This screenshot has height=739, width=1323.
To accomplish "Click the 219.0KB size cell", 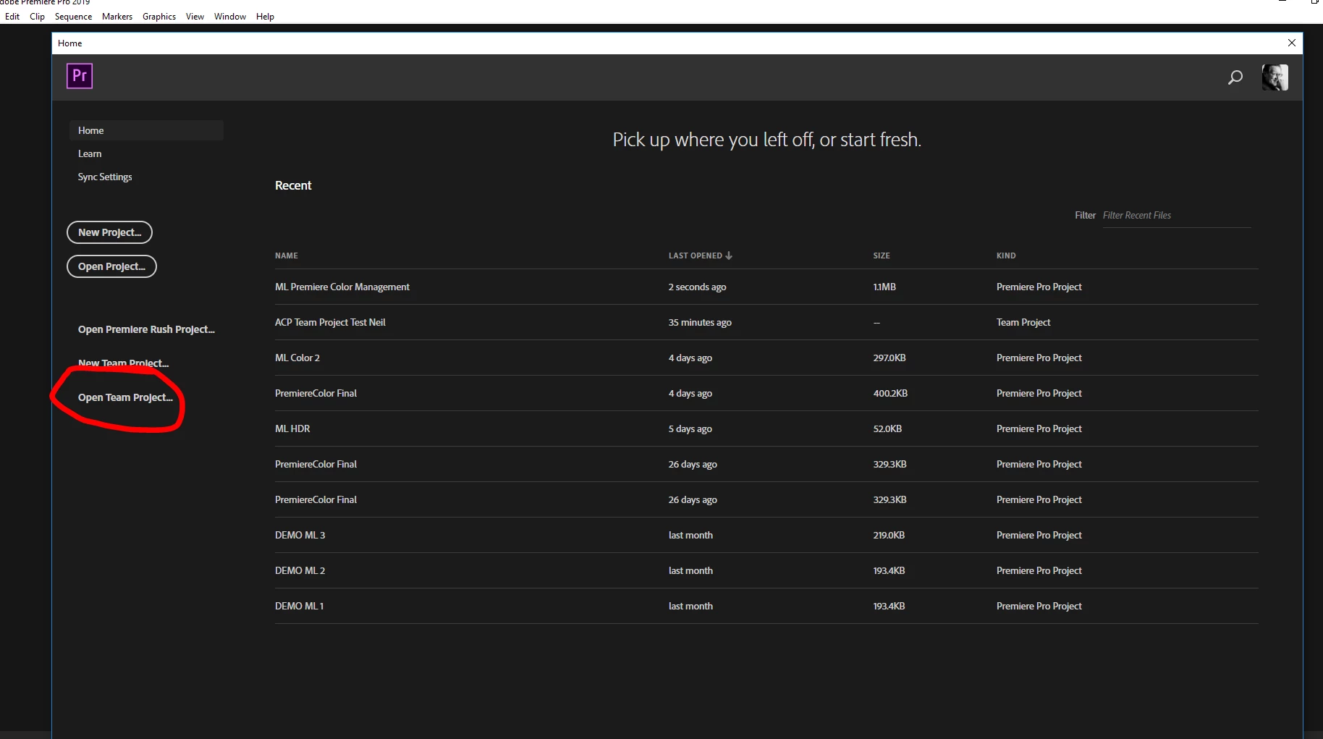I will click(889, 535).
